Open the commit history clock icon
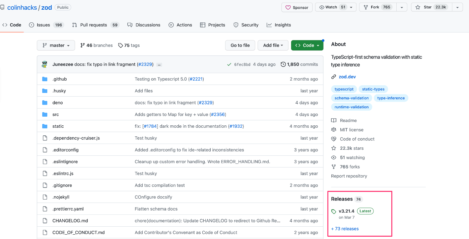Image resolution: width=469 pixels, height=239 pixels. 283,64
